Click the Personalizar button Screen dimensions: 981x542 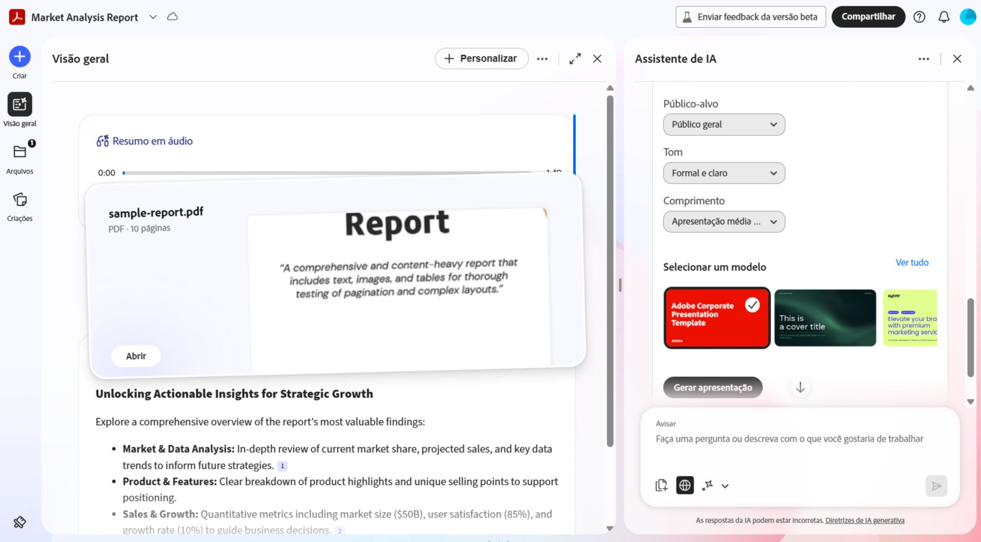[481, 59]
